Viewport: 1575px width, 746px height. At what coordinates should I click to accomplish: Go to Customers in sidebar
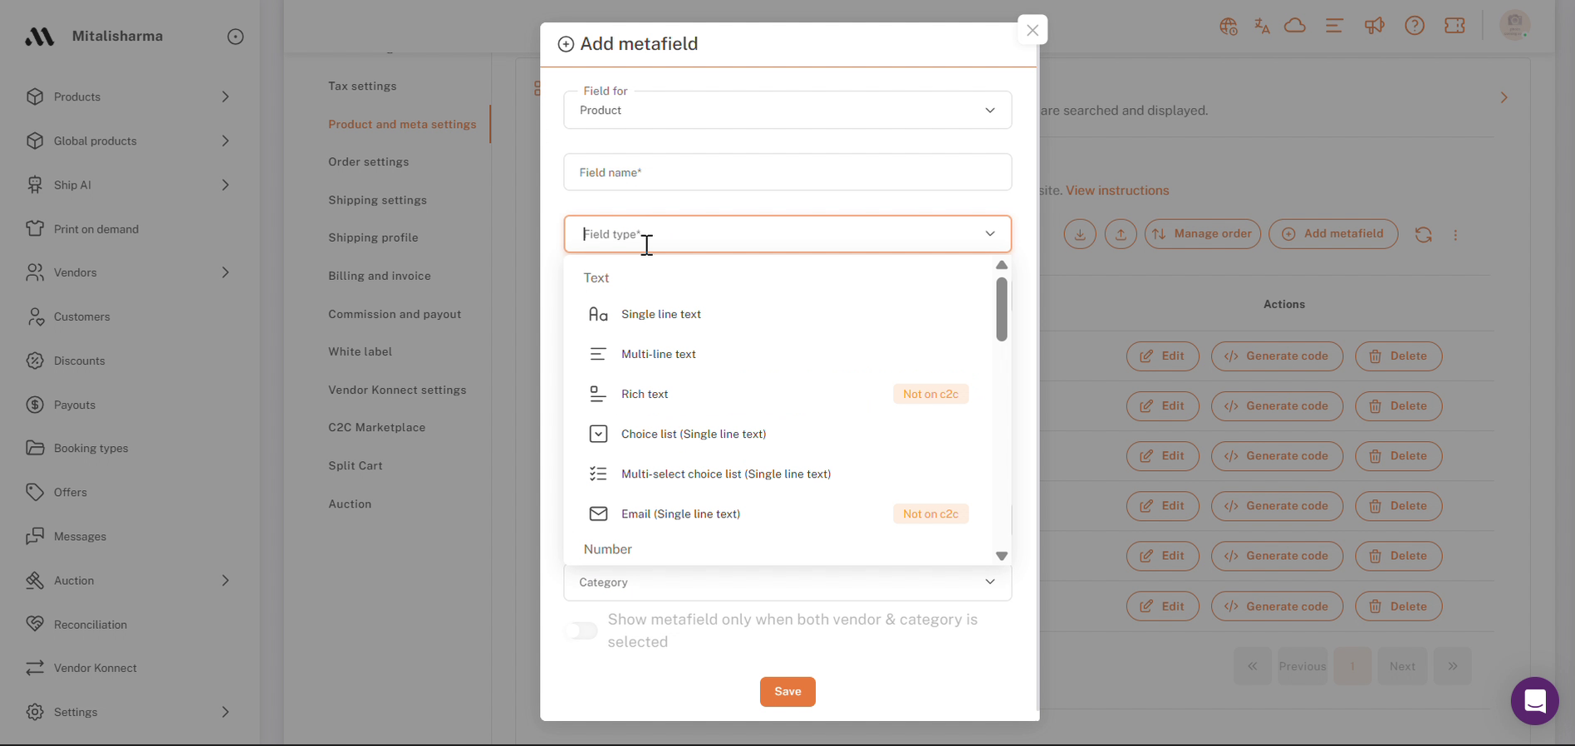point(81,317)
